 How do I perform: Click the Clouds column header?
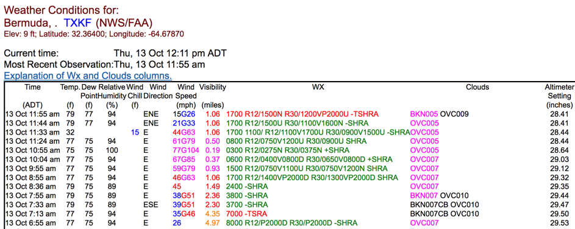pos(477,87)
